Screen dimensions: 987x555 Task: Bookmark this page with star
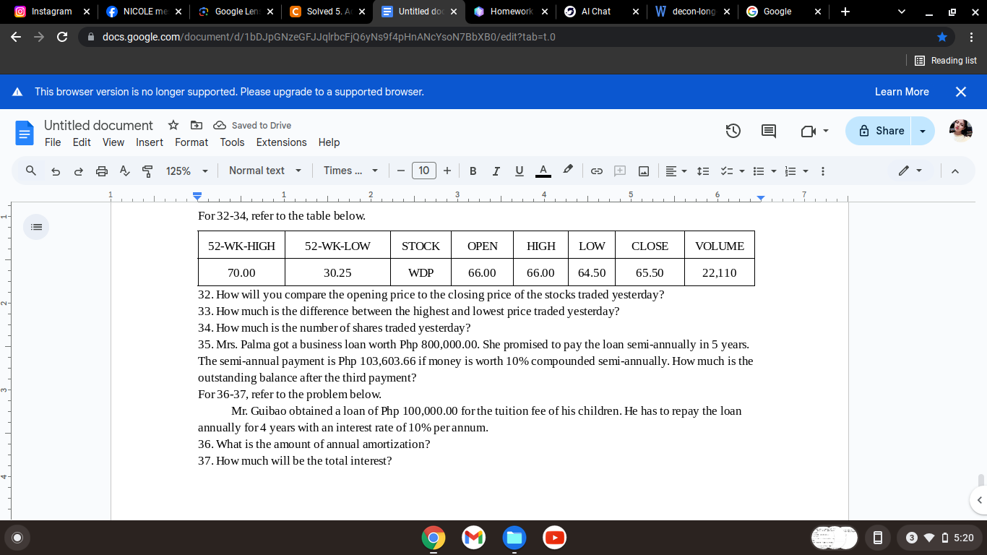click(941, 37)
